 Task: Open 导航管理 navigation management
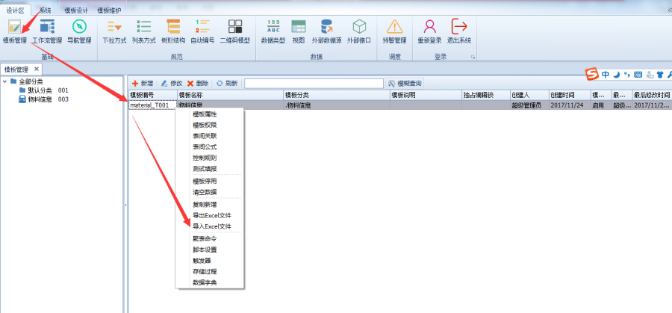click(x=79, y=31)
